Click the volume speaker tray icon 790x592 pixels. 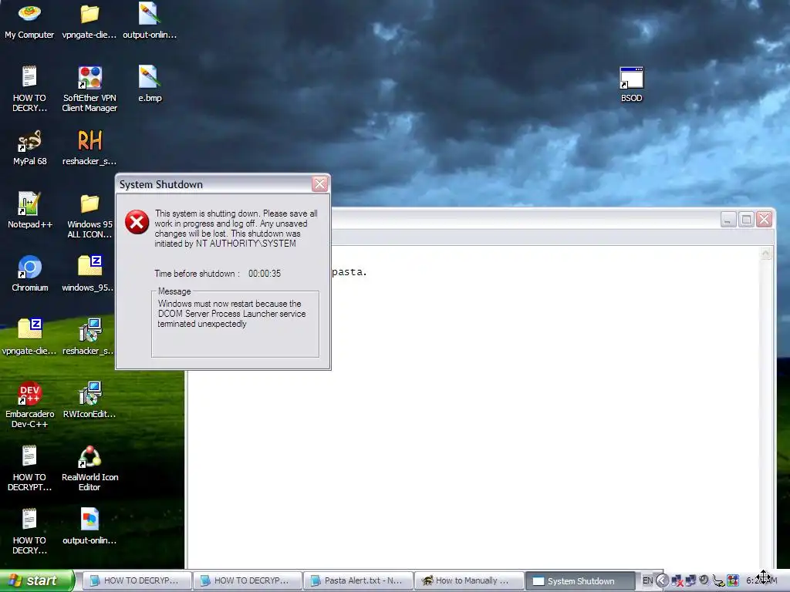click(x=704, y=580)
